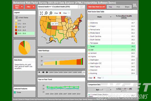Screen dimensions: 151x101
Task: Select year 2006 on the timeline
Action: [65, 72]
